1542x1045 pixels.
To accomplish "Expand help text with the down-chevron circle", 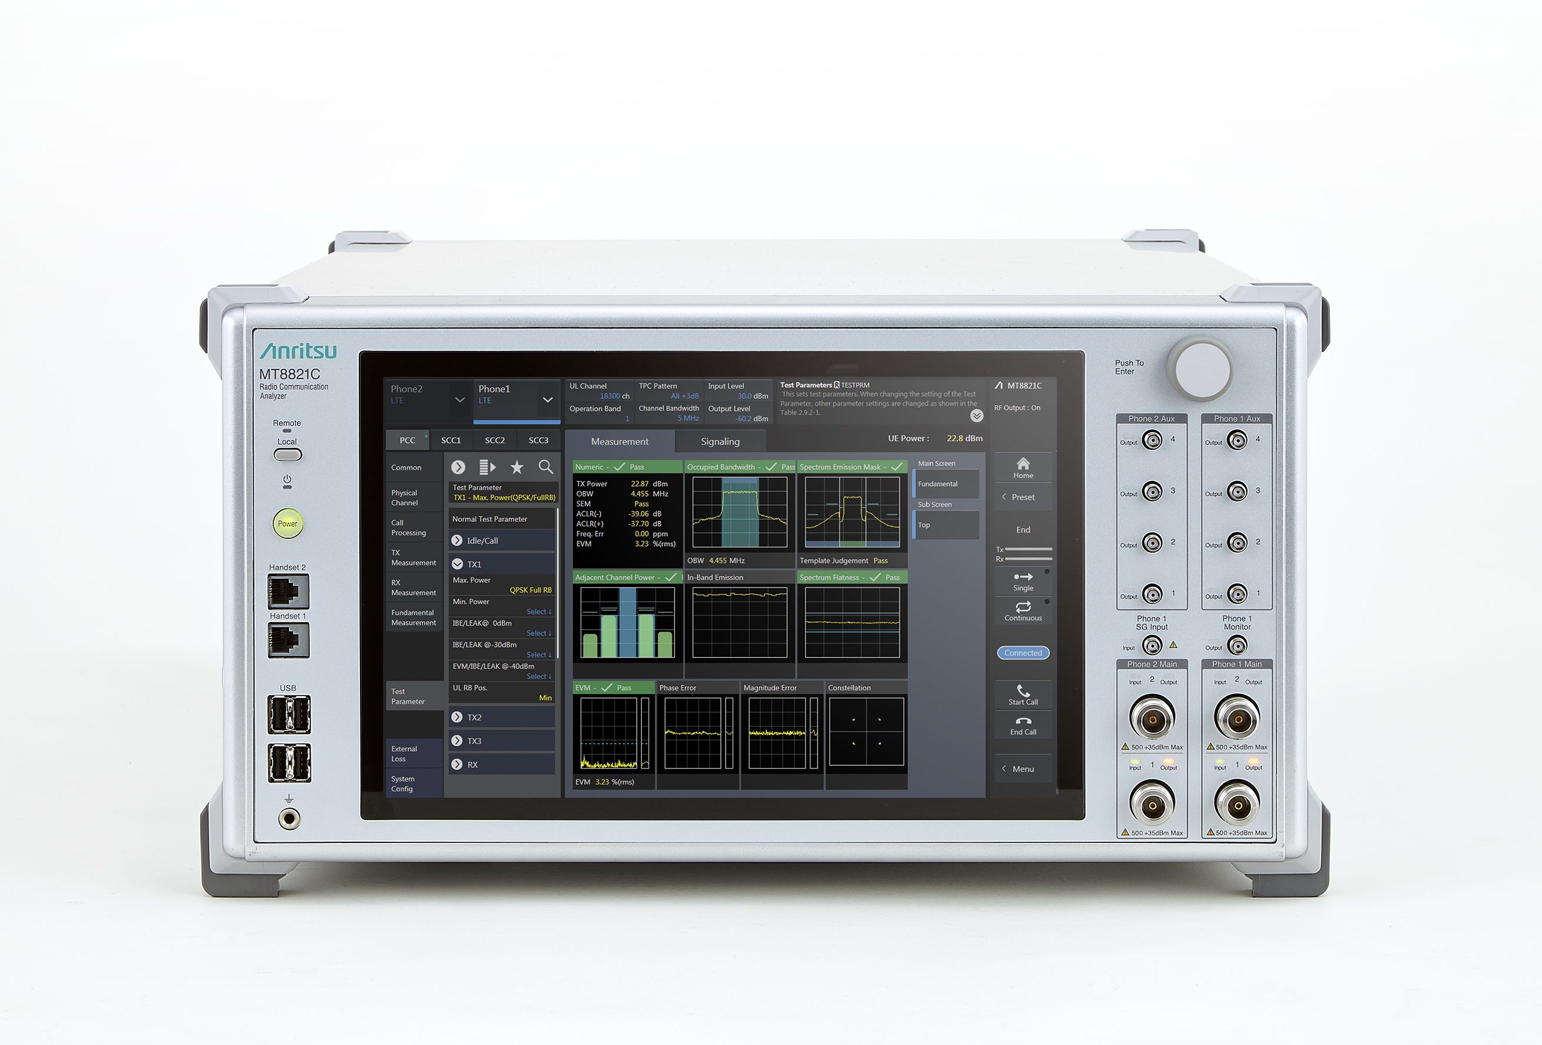I will tap(976, 415).
